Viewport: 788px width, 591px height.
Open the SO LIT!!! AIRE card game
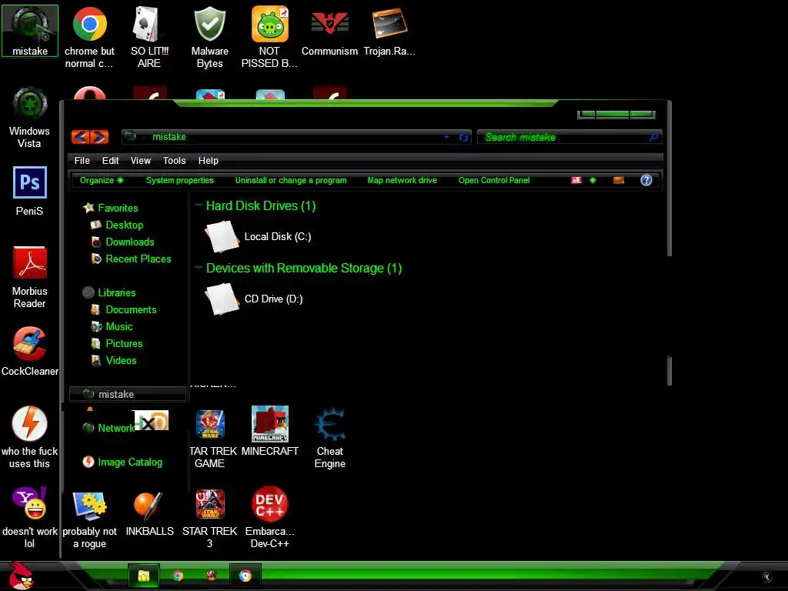point(149,37)
